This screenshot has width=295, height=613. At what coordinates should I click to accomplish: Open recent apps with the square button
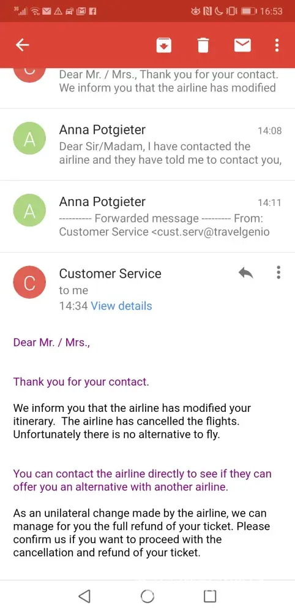[210, 596]
